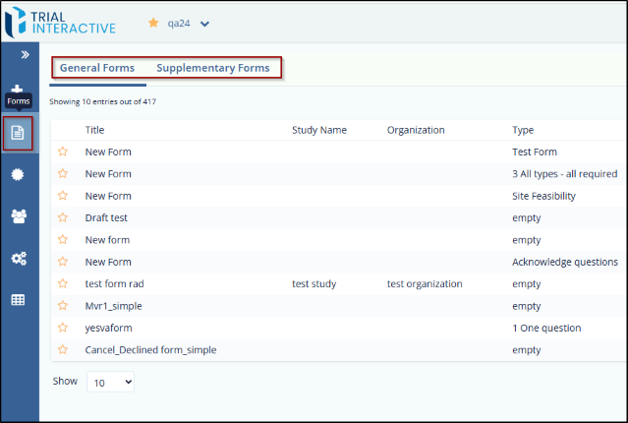Screen dimensions: 628x423
Task: Open the qa24 room dropdown chevron
Action: coord(204,24)
